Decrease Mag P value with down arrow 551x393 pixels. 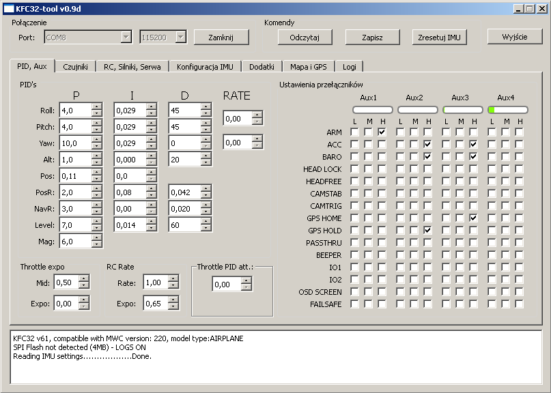coord(97,244)
